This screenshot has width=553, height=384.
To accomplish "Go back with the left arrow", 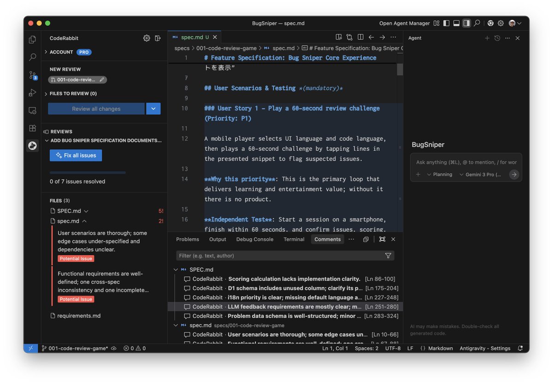I will [371, 37].
